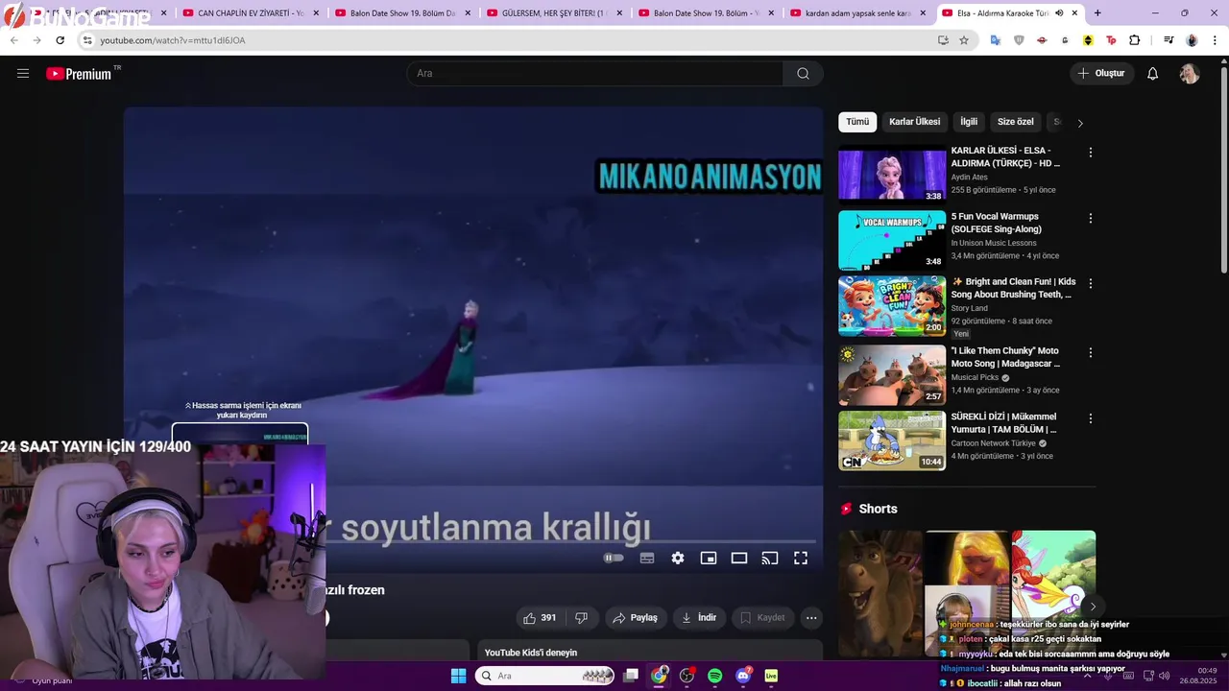
Task: Open the grey shield extension icon
Action: tap(1019, 40)
